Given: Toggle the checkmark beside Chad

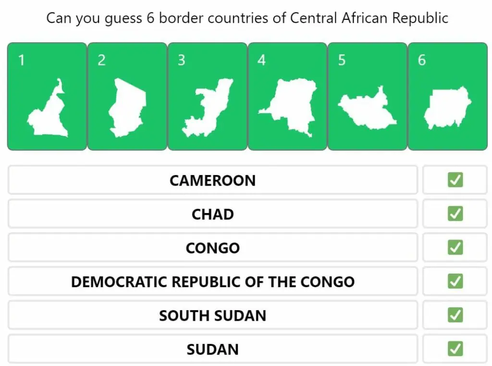Looking at the screenshot, I should tap(455, 214).
